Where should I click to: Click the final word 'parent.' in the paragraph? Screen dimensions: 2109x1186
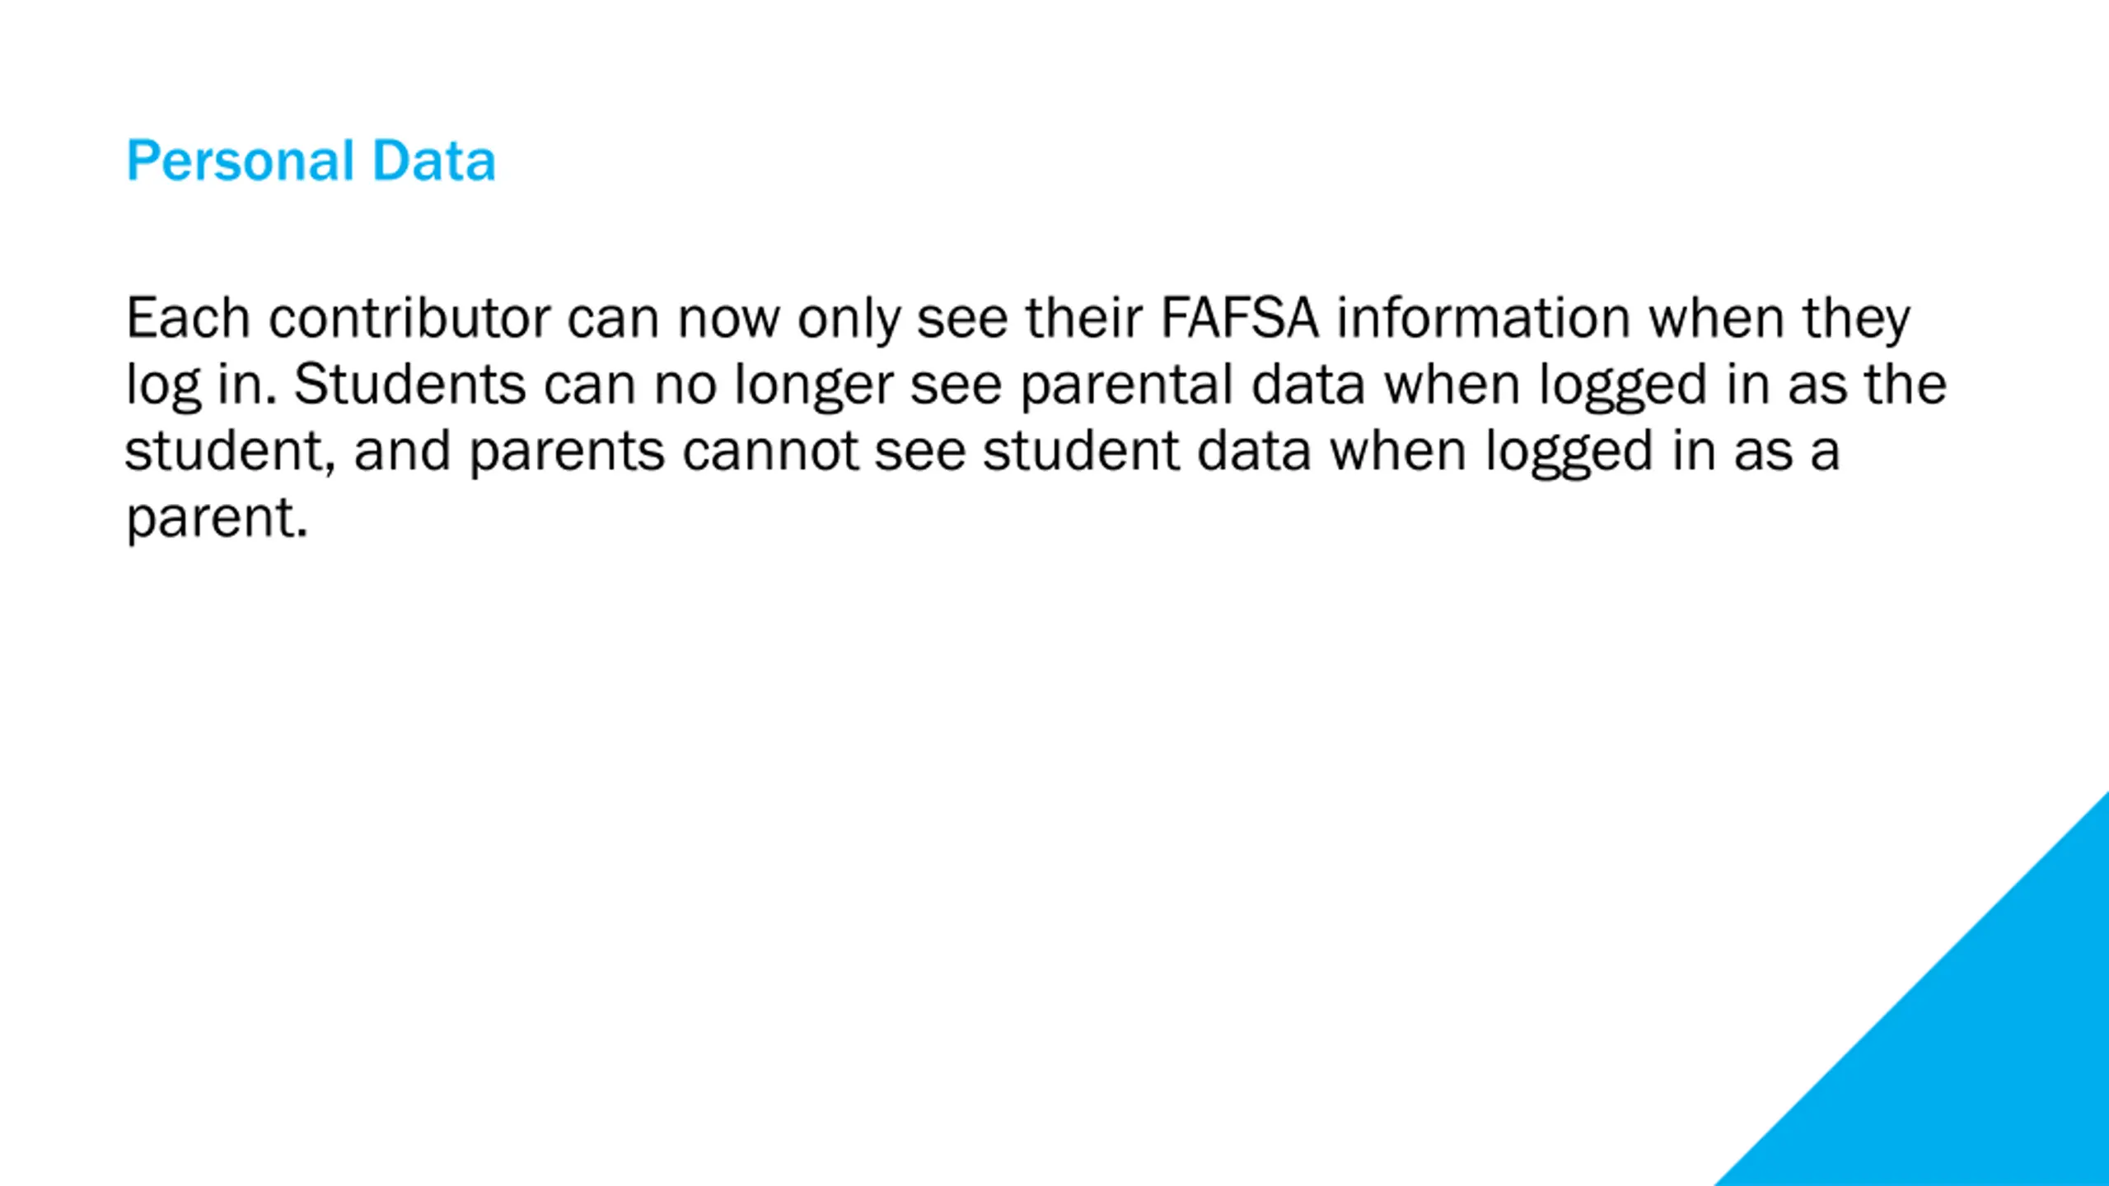217,519
